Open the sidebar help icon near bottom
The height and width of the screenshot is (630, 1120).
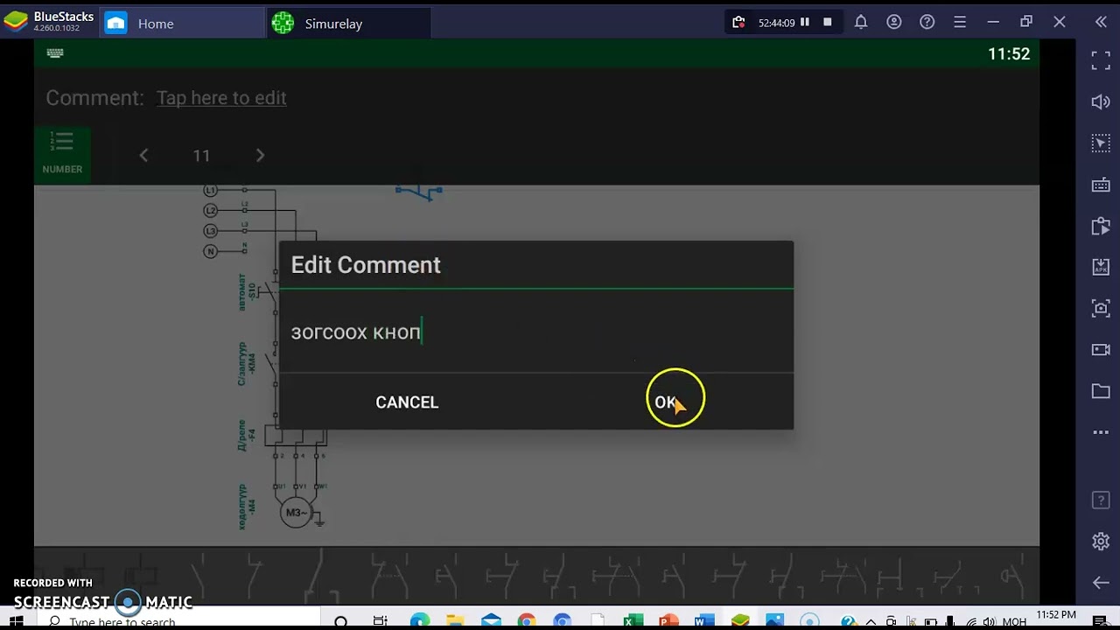(1101, 500)
